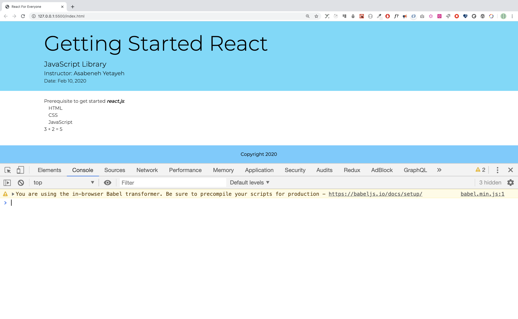Open the Default levels dropdown
The image size is (518, 319).
click(x=250, y=183)
